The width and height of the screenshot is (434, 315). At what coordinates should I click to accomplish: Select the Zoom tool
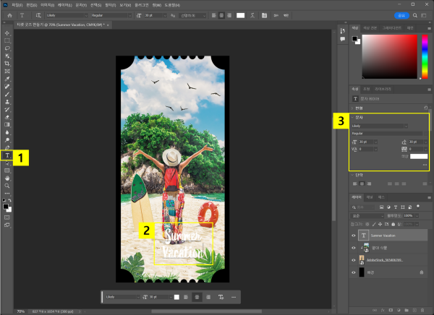[x=7, y=186]
